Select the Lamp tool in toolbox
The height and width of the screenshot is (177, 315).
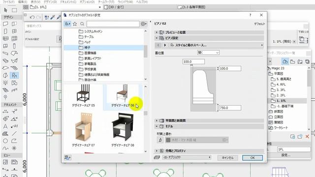[x=5, y=83]
